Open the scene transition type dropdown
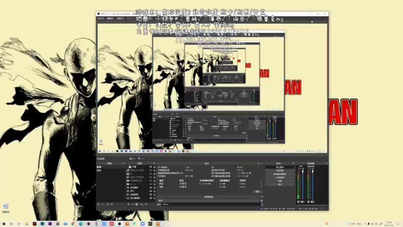This screenshot has height=227, width=403. pos(208,201)
